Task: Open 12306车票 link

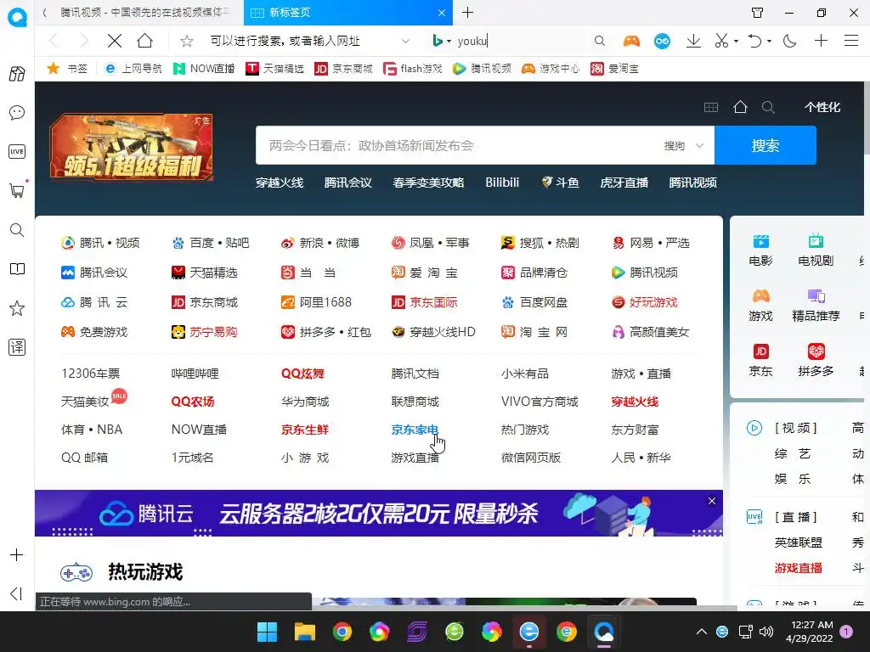Action: (90, 374)
